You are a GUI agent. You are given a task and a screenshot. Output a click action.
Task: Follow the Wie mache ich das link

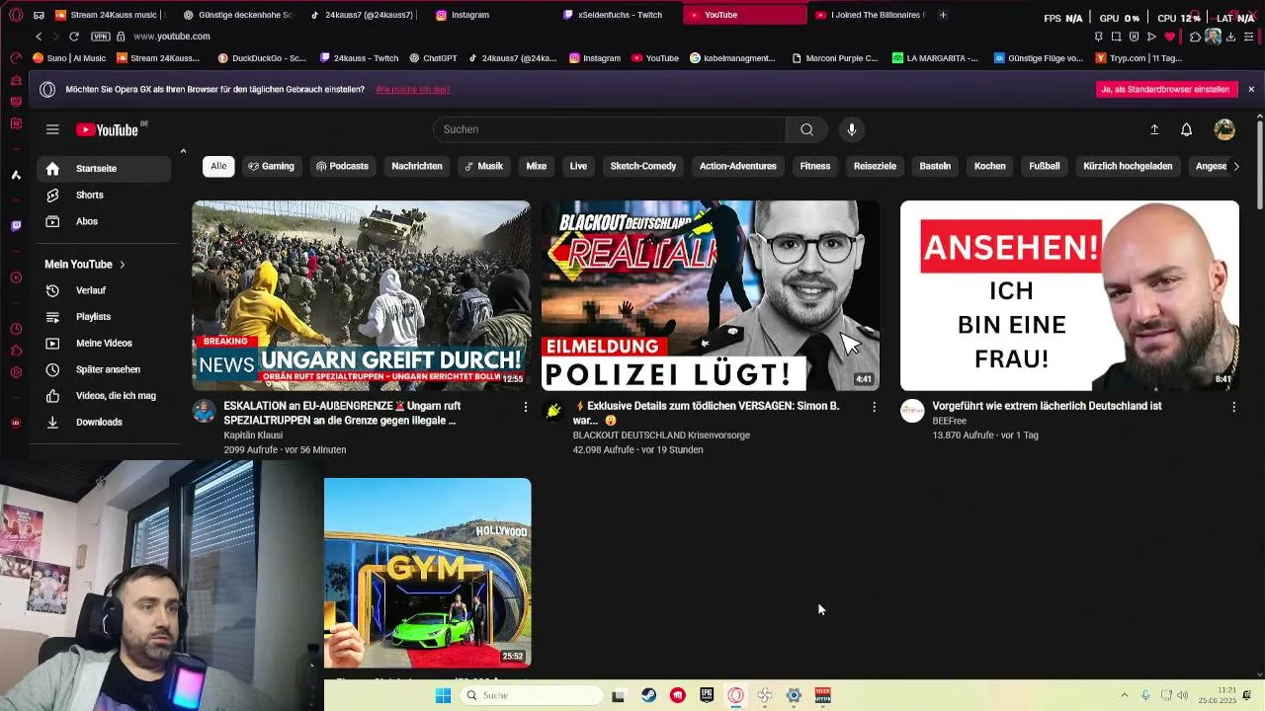[412, 90]
